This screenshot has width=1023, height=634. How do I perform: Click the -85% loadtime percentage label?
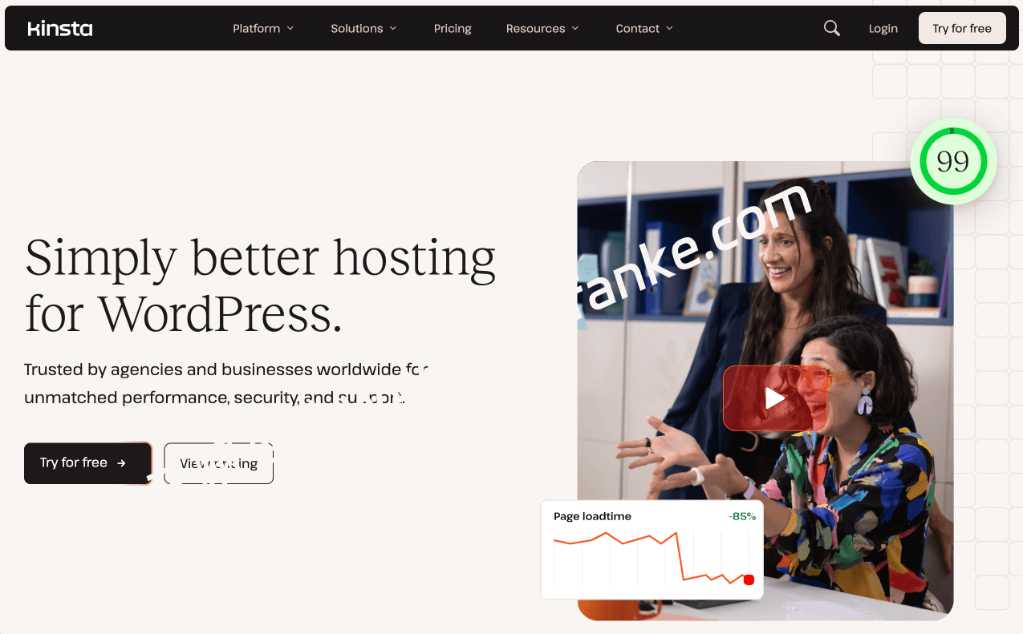pos(742,516)
